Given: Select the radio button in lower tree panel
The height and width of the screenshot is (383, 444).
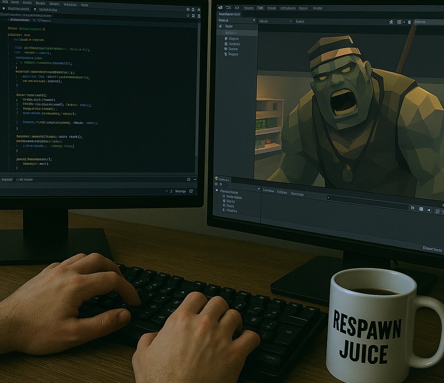Looking at the screenshot, I should (224, 196).
